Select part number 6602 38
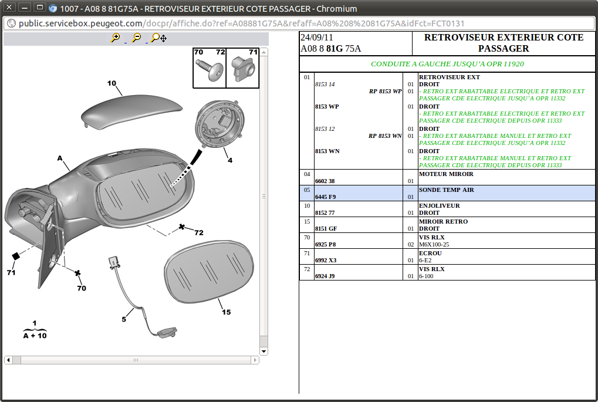The height and width of the screenshot is (402, 598). pos(325,181)
